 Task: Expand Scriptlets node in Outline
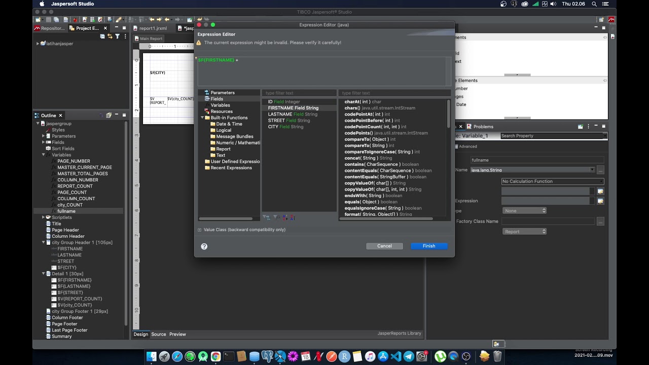tap(43, 217)
